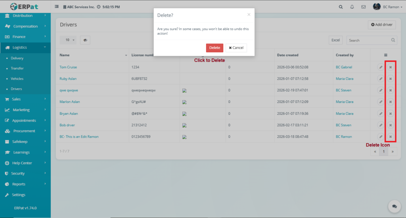Go to Vehicles under Logistics
This screenshot has height=218, width=406.
[17, 78]
